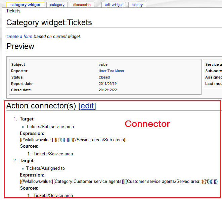Click edit link beside Action connector(s)
222x200 pixels.
[x=87, y=106]
